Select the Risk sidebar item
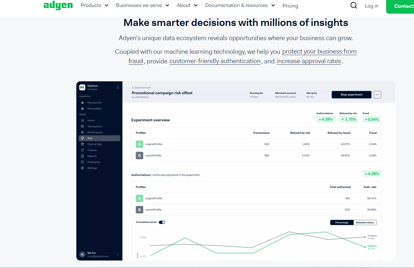 pos(99,138)
